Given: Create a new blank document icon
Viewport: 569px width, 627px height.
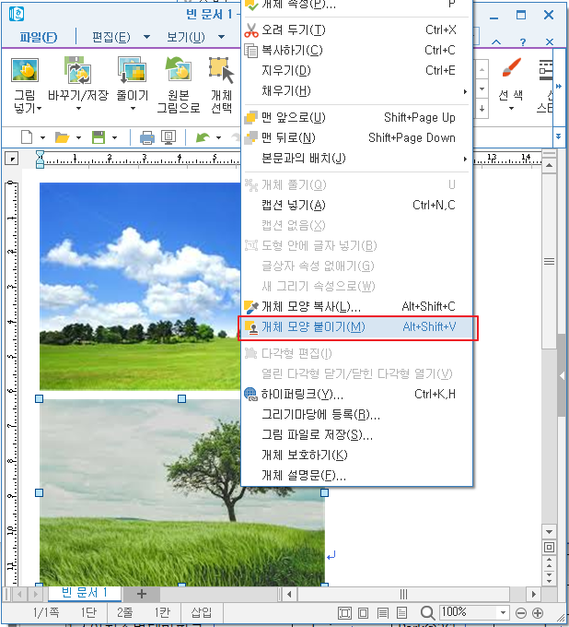Looking at the screenshot, I should 27,137.
